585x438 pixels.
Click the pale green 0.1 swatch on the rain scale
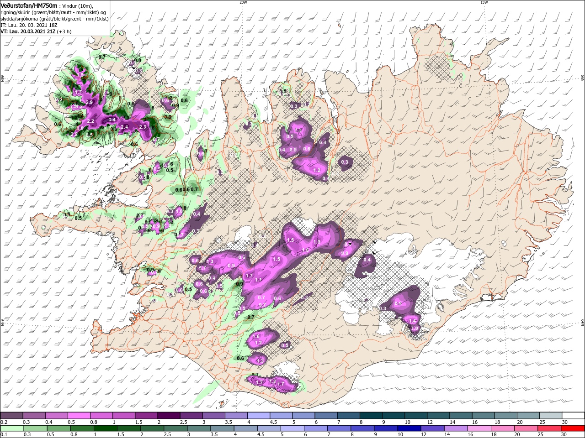11,428
